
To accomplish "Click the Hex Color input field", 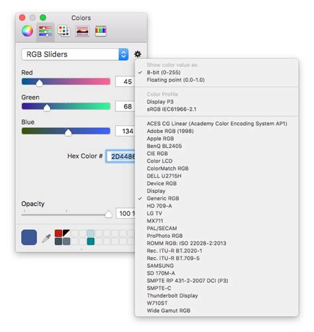I will point(121,156).
